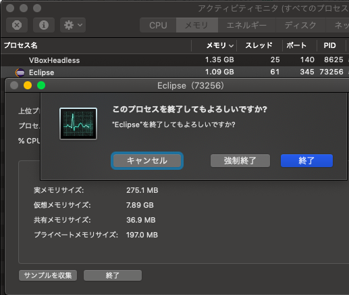
Task: Click the gray 終了 button at bottom
Action: click(113, 275)
